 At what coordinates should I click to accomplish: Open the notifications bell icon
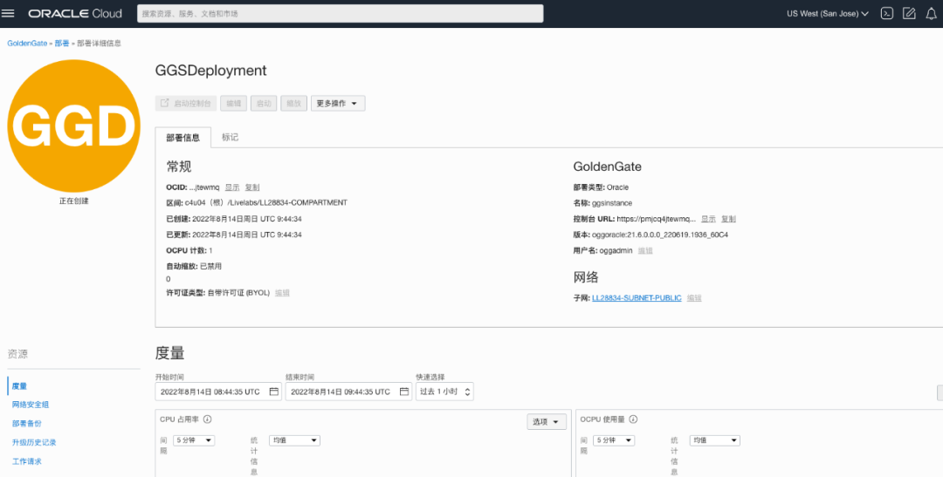pyautogui.click(x=931, y=13)
